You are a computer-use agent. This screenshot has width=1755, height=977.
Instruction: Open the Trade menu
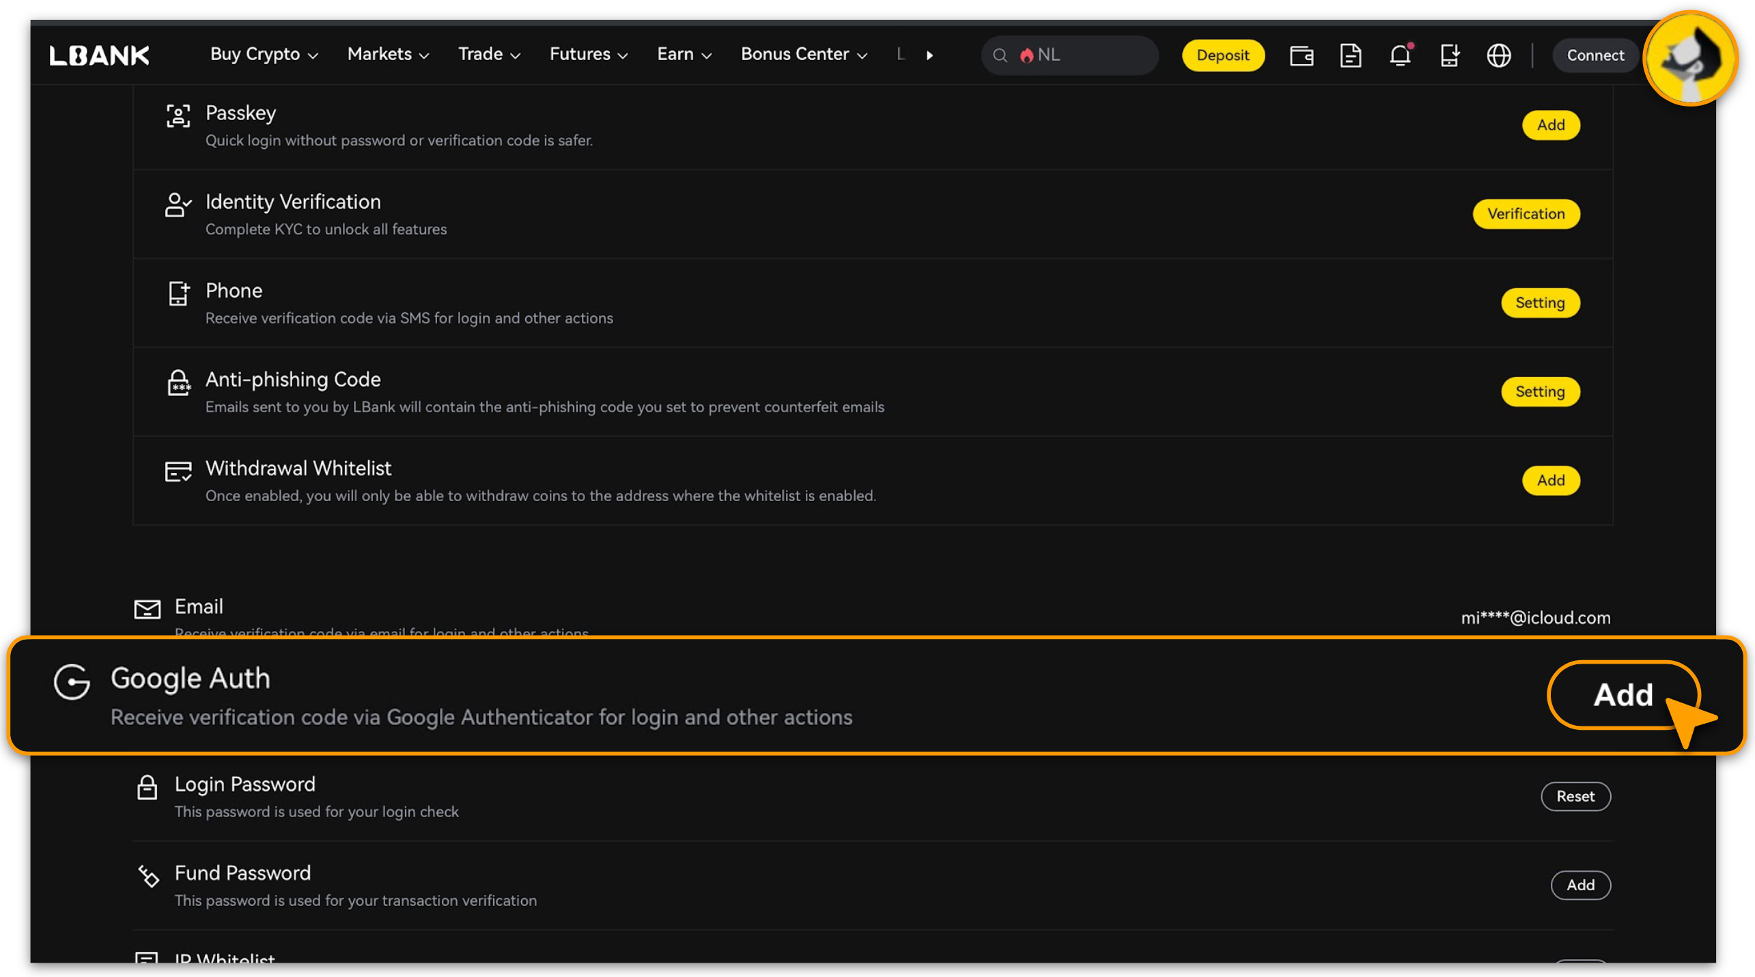tap(489, 55)
